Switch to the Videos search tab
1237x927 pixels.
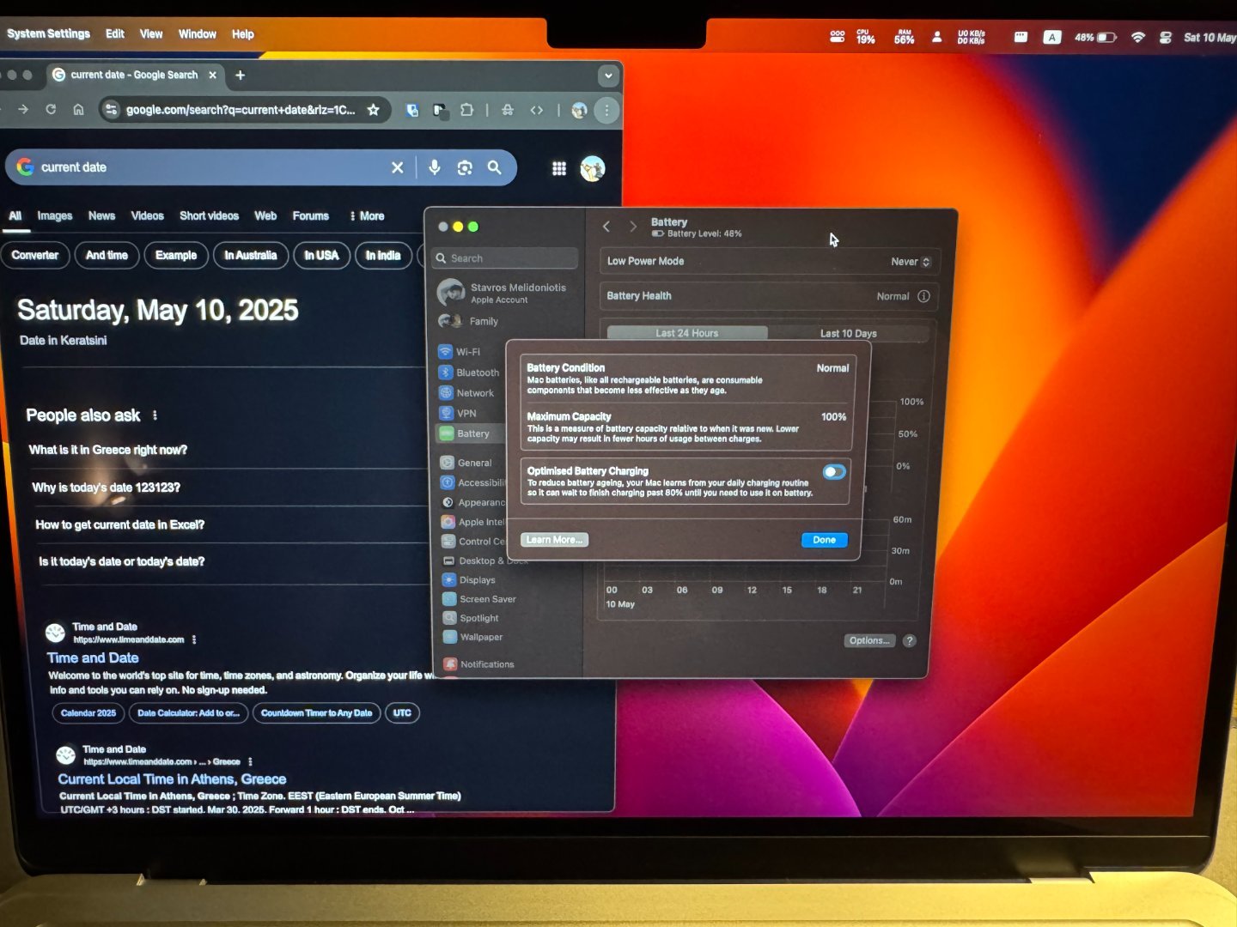pos(147,216)
